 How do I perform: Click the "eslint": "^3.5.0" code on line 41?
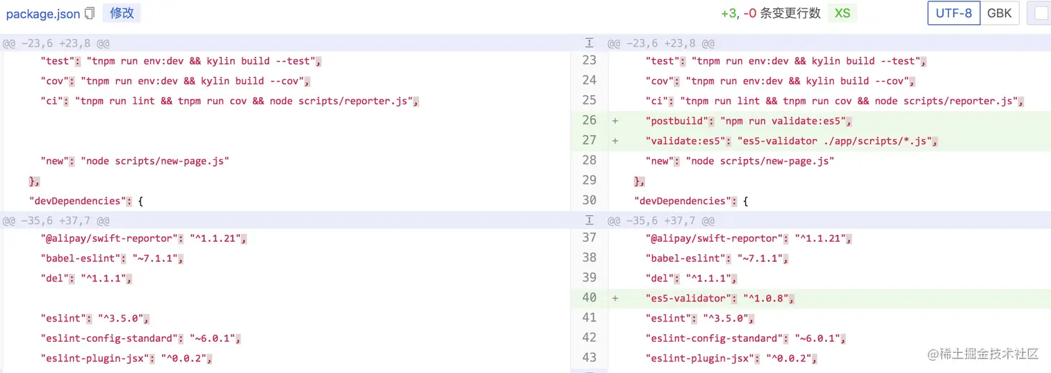tap(699, 319)
